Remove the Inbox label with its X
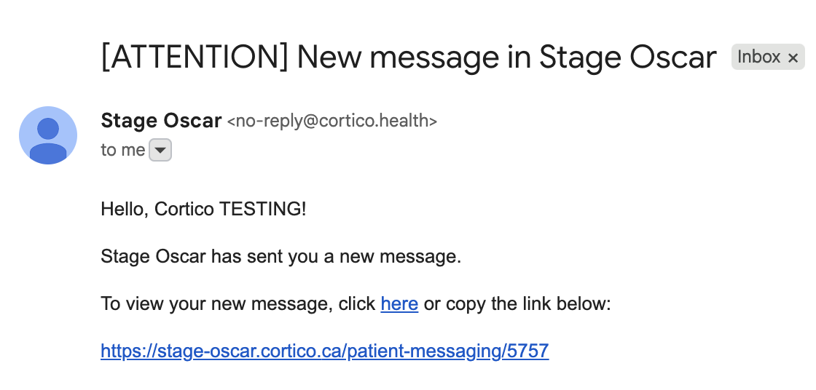The image size is (816, 390). click(x=793, y=57)
